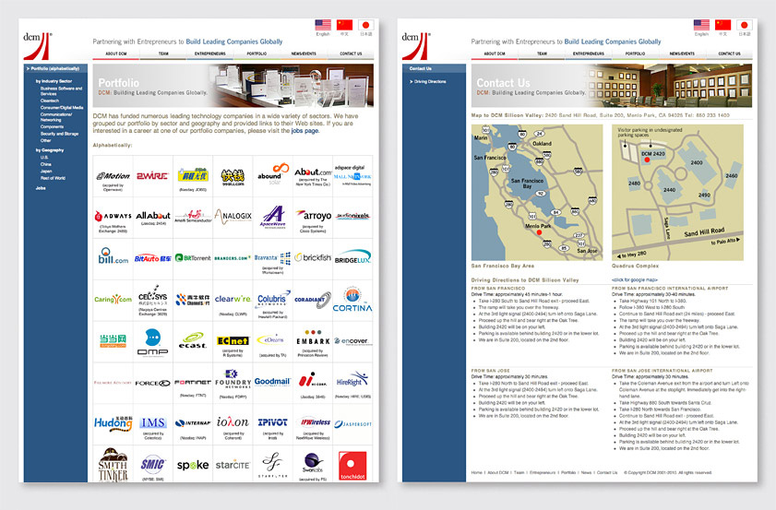The image size is (776, 510).
Task: Open the Adways logo
Action: click(x=113, y=216)
